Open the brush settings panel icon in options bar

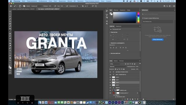[24, 6]
